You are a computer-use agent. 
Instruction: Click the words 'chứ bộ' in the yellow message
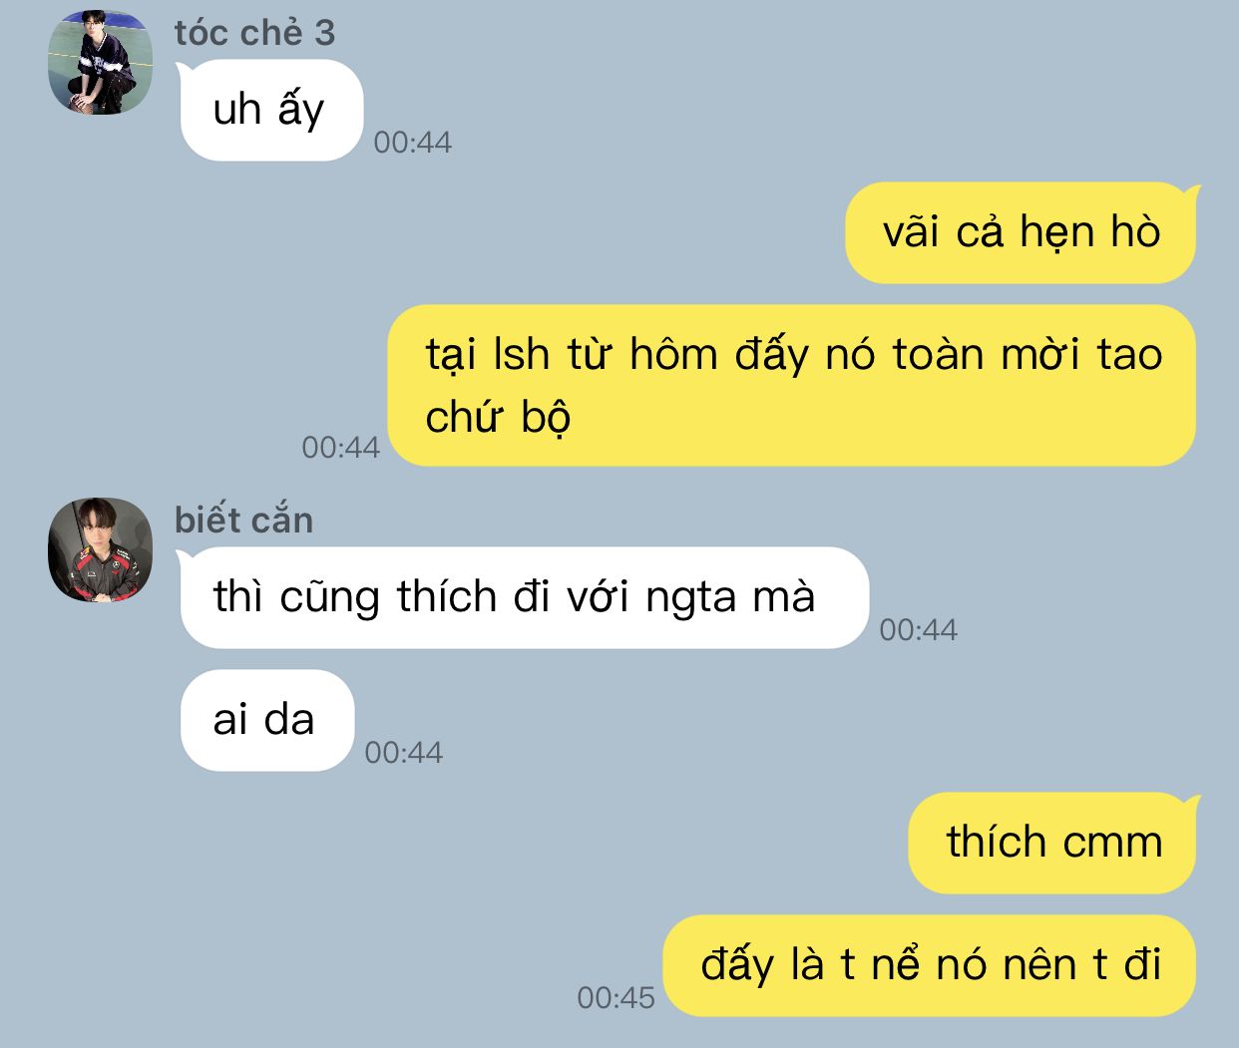click(498, 418)
